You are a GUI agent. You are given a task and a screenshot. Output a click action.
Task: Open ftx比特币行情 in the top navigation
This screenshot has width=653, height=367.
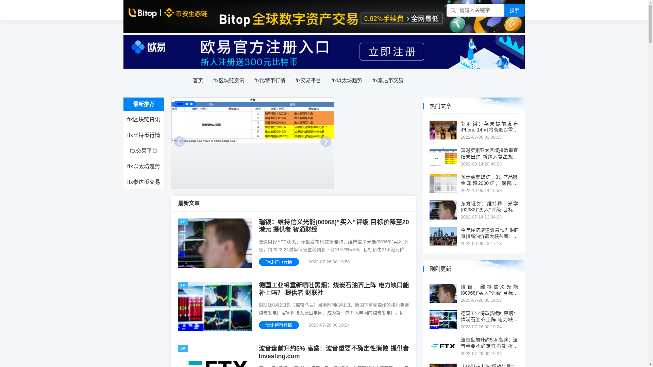pos(270,81)
